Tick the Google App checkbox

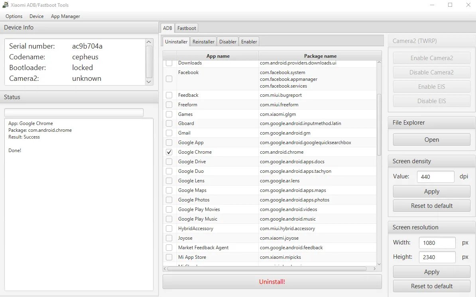pos(169,143)
